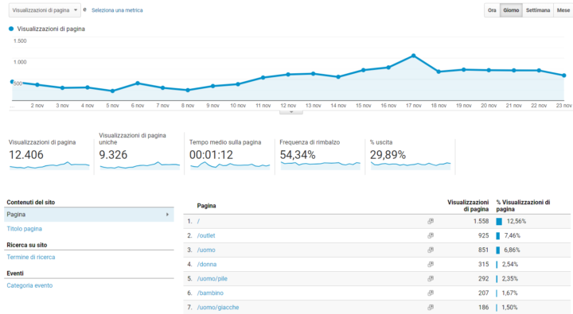Click the value 925 in the table
Viewport: 573px width, 314px height.
point(484,235)
